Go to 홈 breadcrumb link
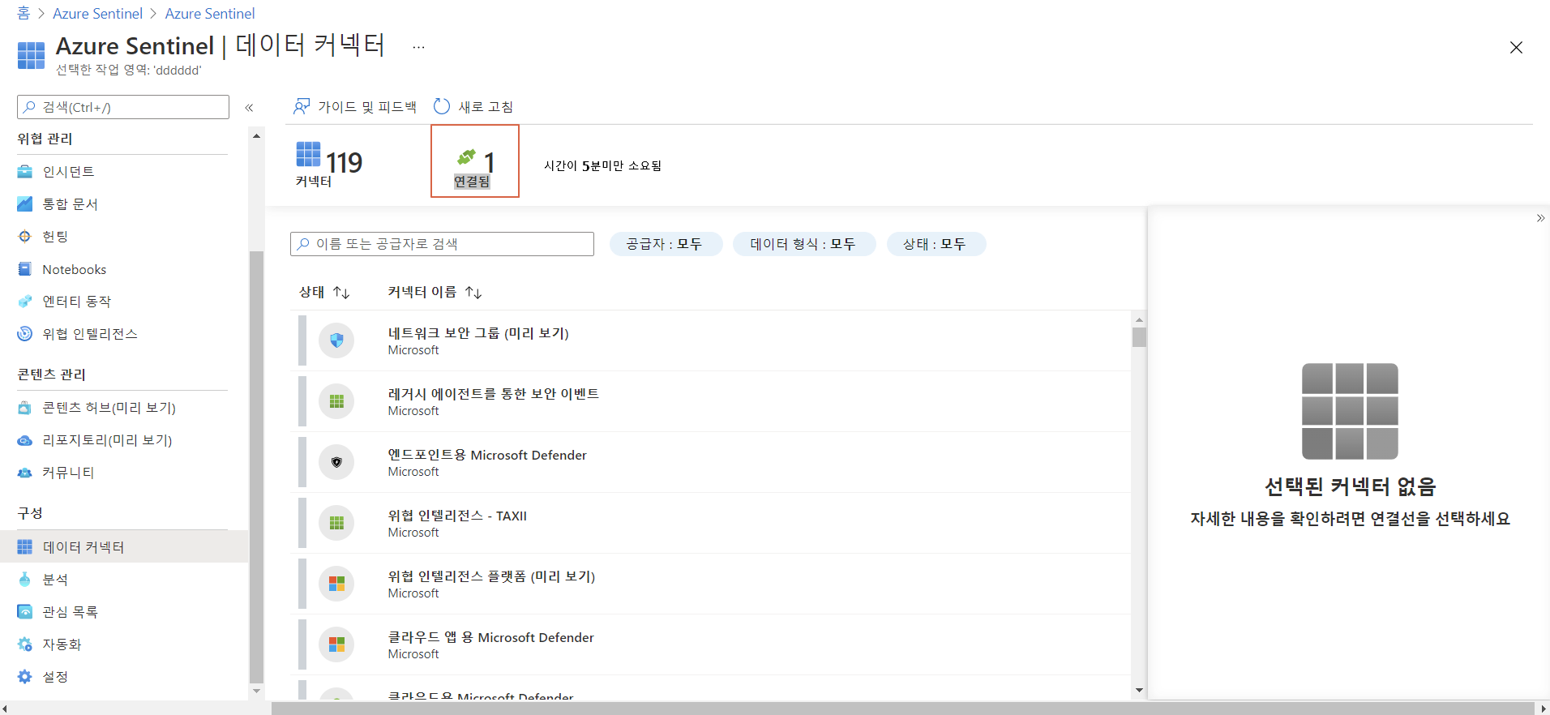Viewport: 1550px width, 715px height. [24, 13]
